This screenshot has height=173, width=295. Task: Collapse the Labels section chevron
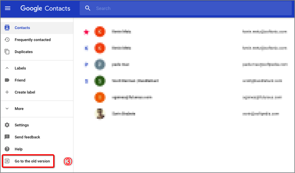pyautogui.click(x=7, y=68)
